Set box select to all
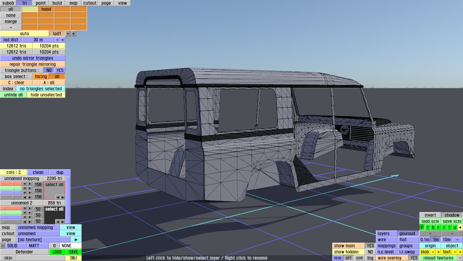 click(57, 76)
